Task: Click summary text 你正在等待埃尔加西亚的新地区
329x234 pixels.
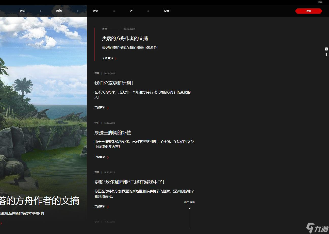Action: point(144,194)
